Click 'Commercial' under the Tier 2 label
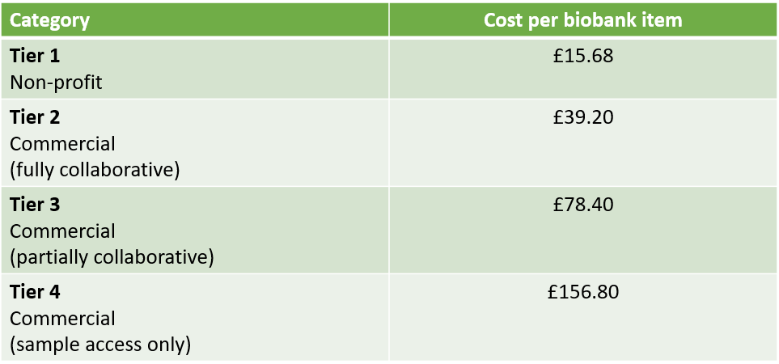779x364 pixels. coord(62,144)
